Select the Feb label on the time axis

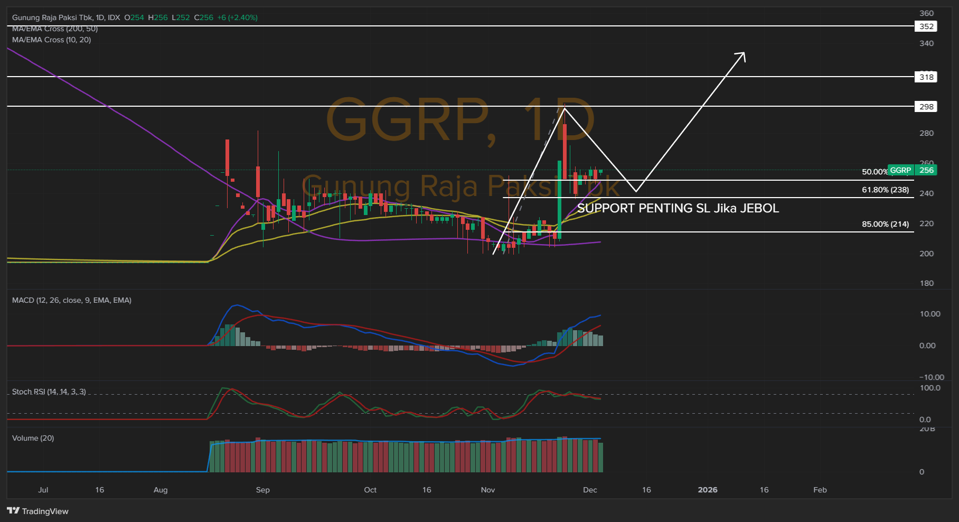(820, 490)
